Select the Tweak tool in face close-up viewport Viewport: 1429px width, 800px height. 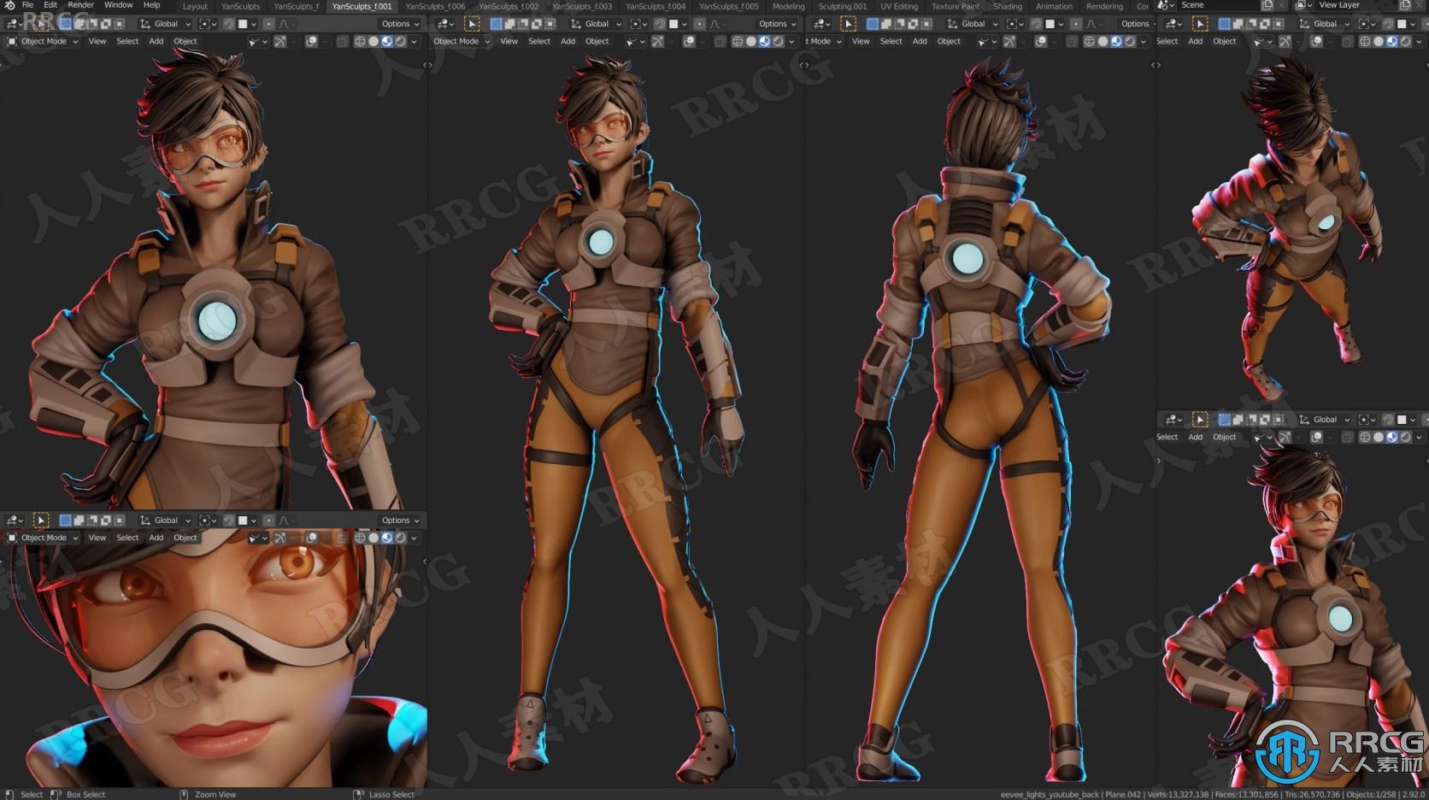point(41,521)
